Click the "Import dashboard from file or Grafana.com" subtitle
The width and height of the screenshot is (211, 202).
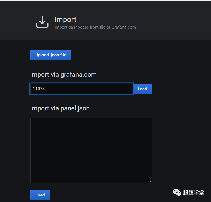[x=95, y=27]
